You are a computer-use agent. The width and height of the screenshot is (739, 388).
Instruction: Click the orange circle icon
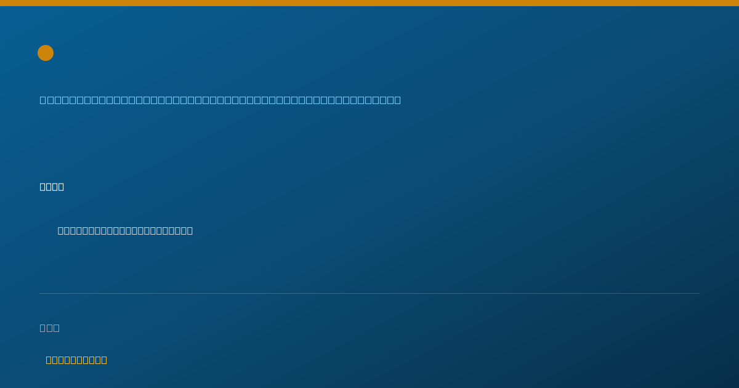[x=46, y=53]
